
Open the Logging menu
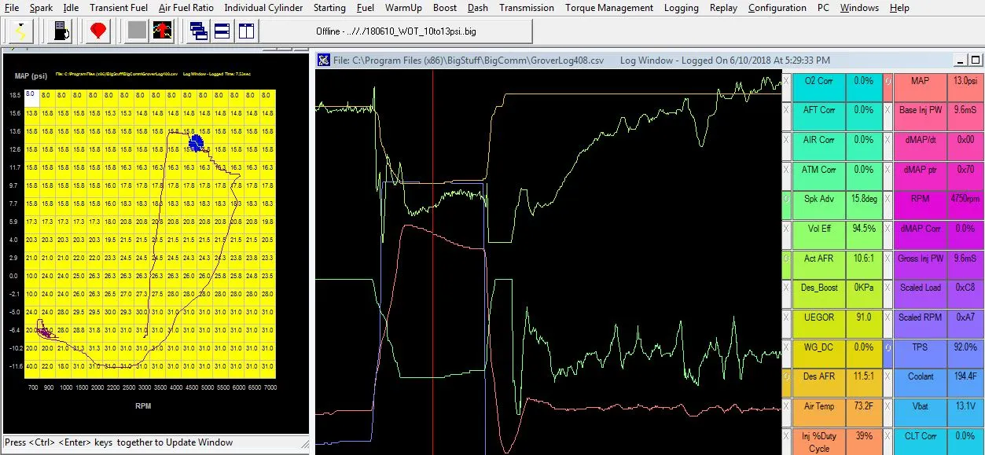(681, 8)
